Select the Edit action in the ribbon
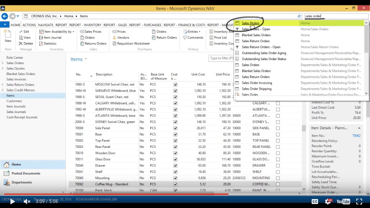This screenshot has height=208, width=370. tap(25, 31)
